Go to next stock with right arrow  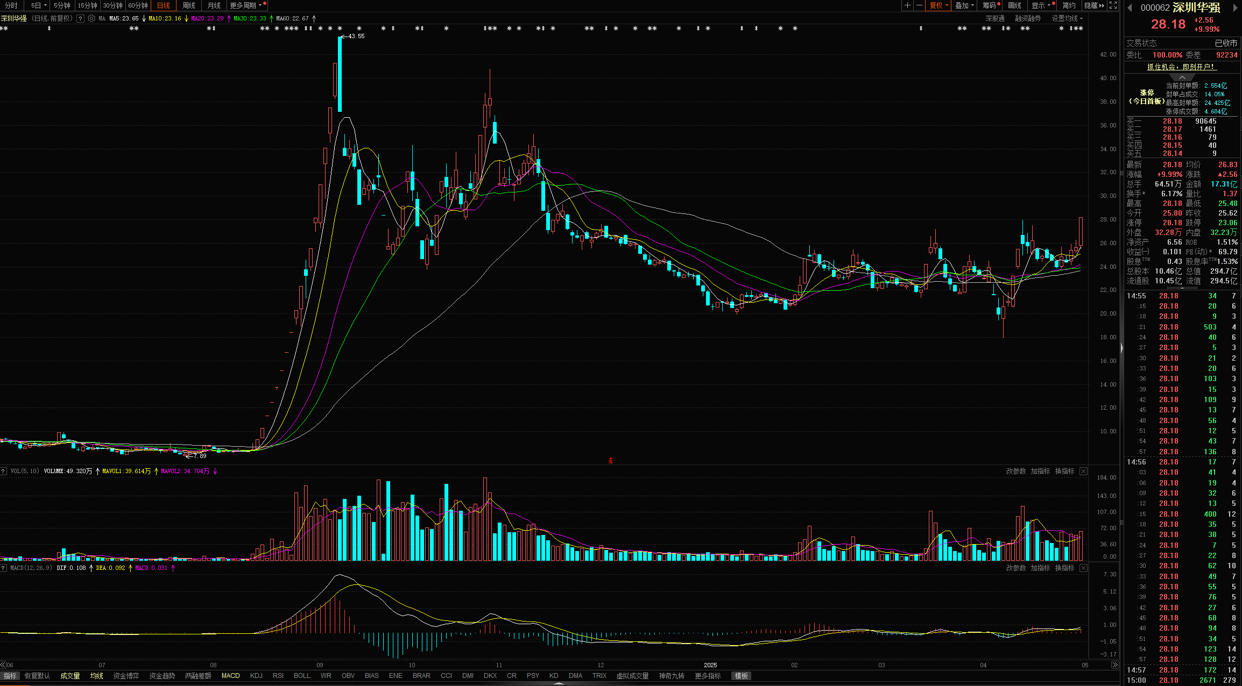pyautogui.click(x=1236, y=8)
